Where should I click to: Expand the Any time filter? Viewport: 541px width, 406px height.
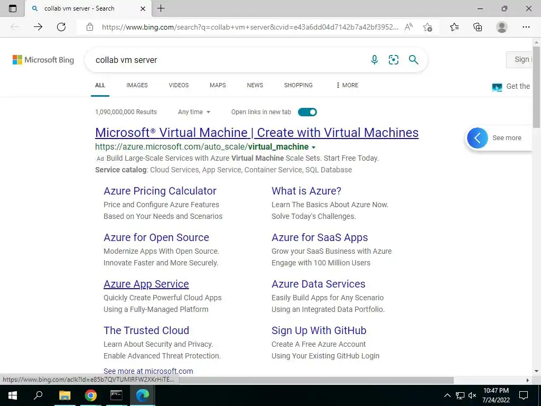[194, 112]
